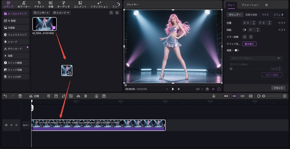Enable the 背景 toggle switch
This screenshot has width=290, height=149.
point(237,50)
